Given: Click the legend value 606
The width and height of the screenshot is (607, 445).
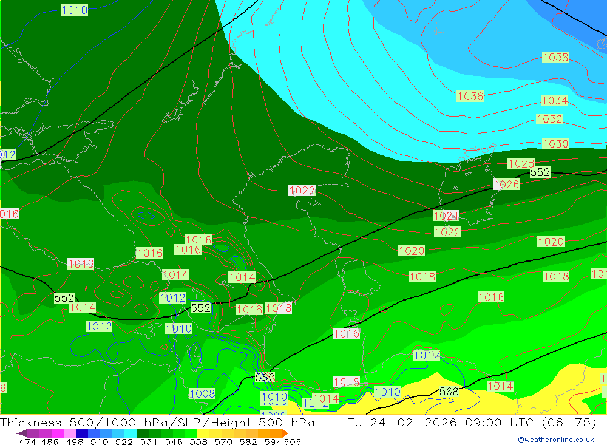Looking at the screenshot, I should tap(293, 441).
